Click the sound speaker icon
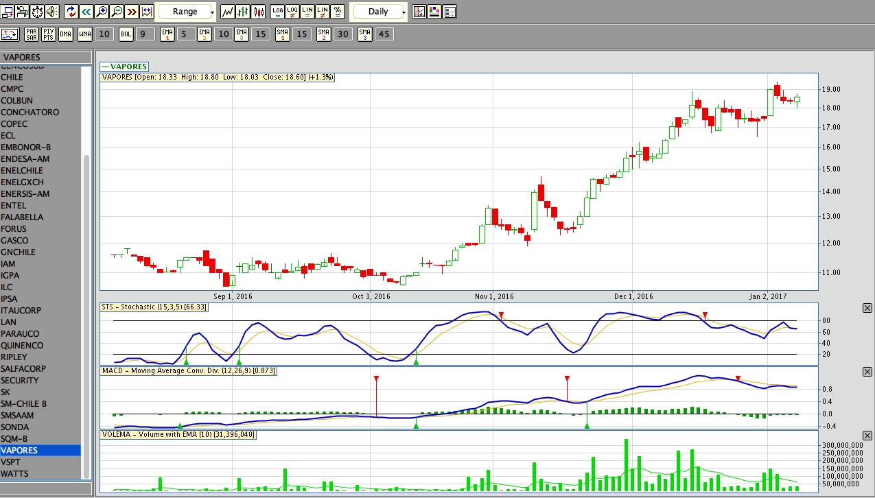 (x=52, y=12)
